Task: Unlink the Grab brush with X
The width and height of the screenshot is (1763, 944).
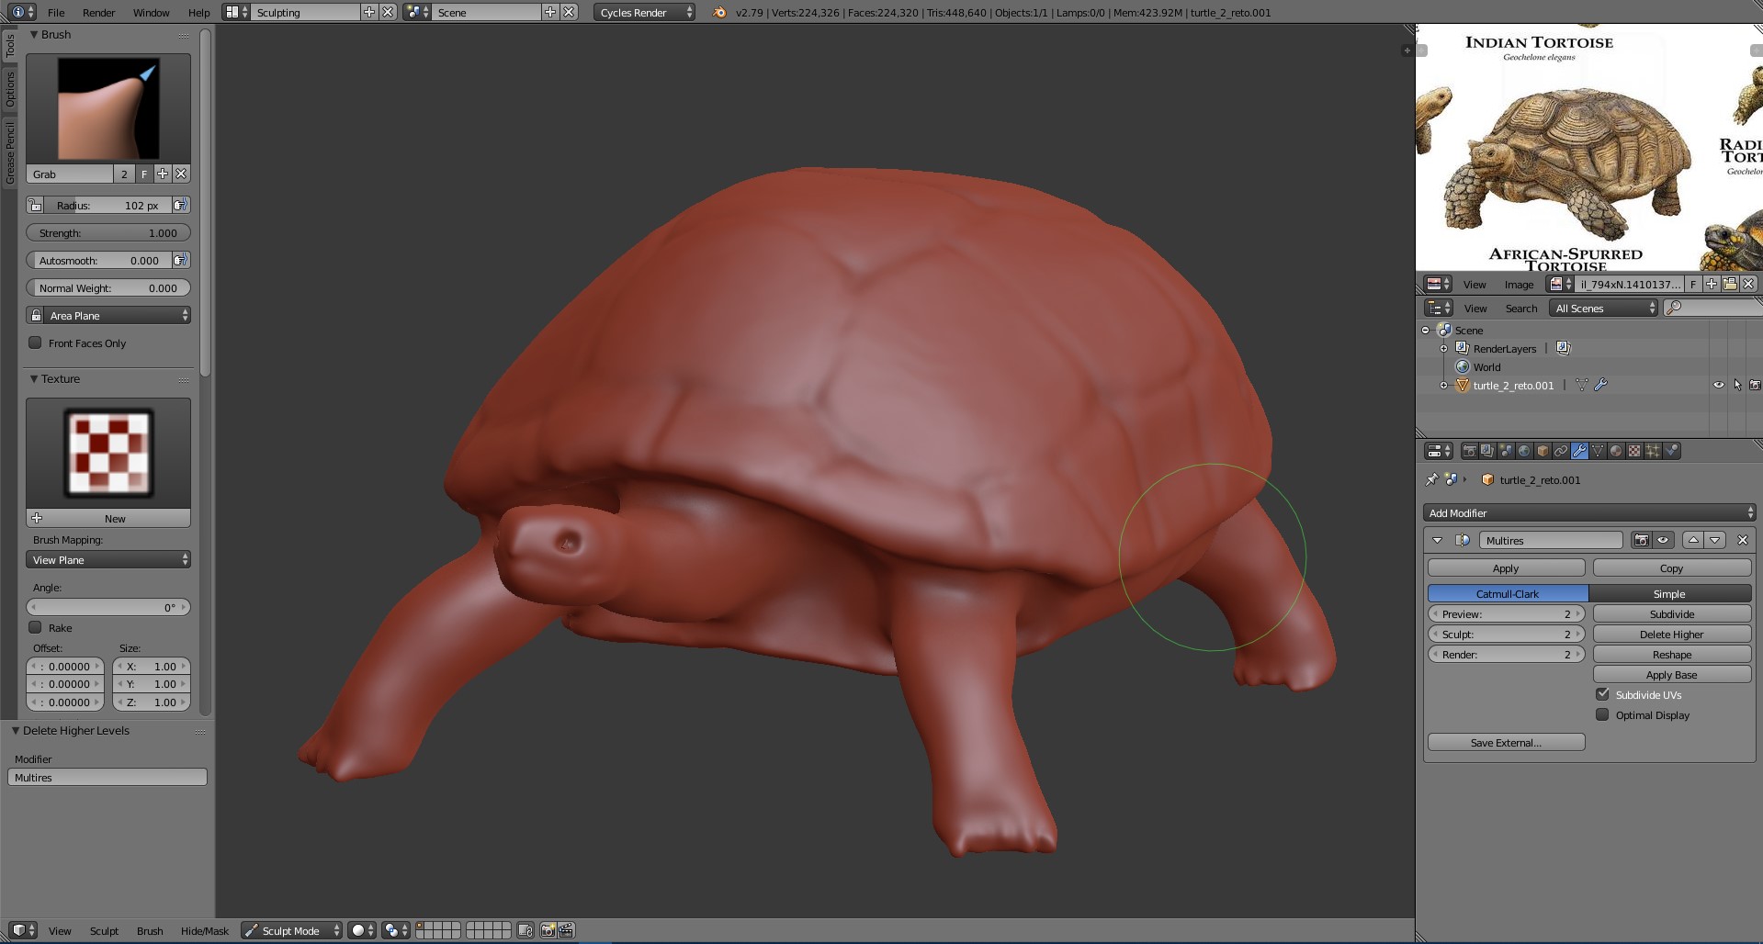Action: (181, 174)
